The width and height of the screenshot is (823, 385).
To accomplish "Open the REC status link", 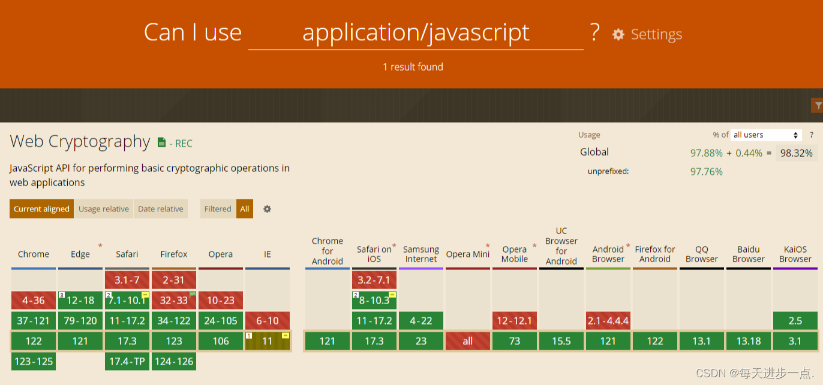I will (184, 143).
